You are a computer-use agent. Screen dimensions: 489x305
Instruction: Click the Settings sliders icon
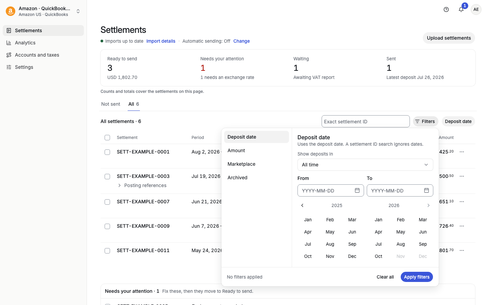(9, 67)
